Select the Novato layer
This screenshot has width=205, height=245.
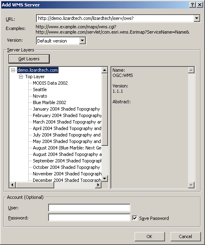coord(40,96)
